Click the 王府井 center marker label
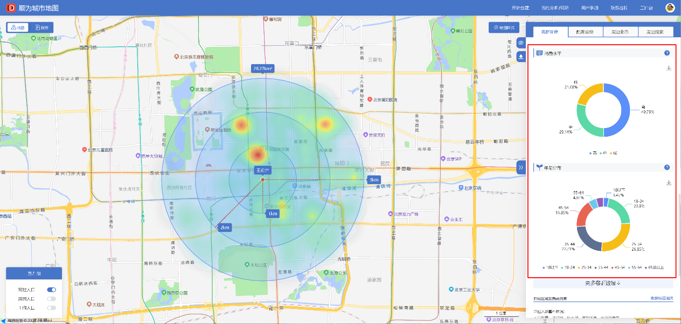The height and width of the screenshot is (324, 681). tap(262, 170)
